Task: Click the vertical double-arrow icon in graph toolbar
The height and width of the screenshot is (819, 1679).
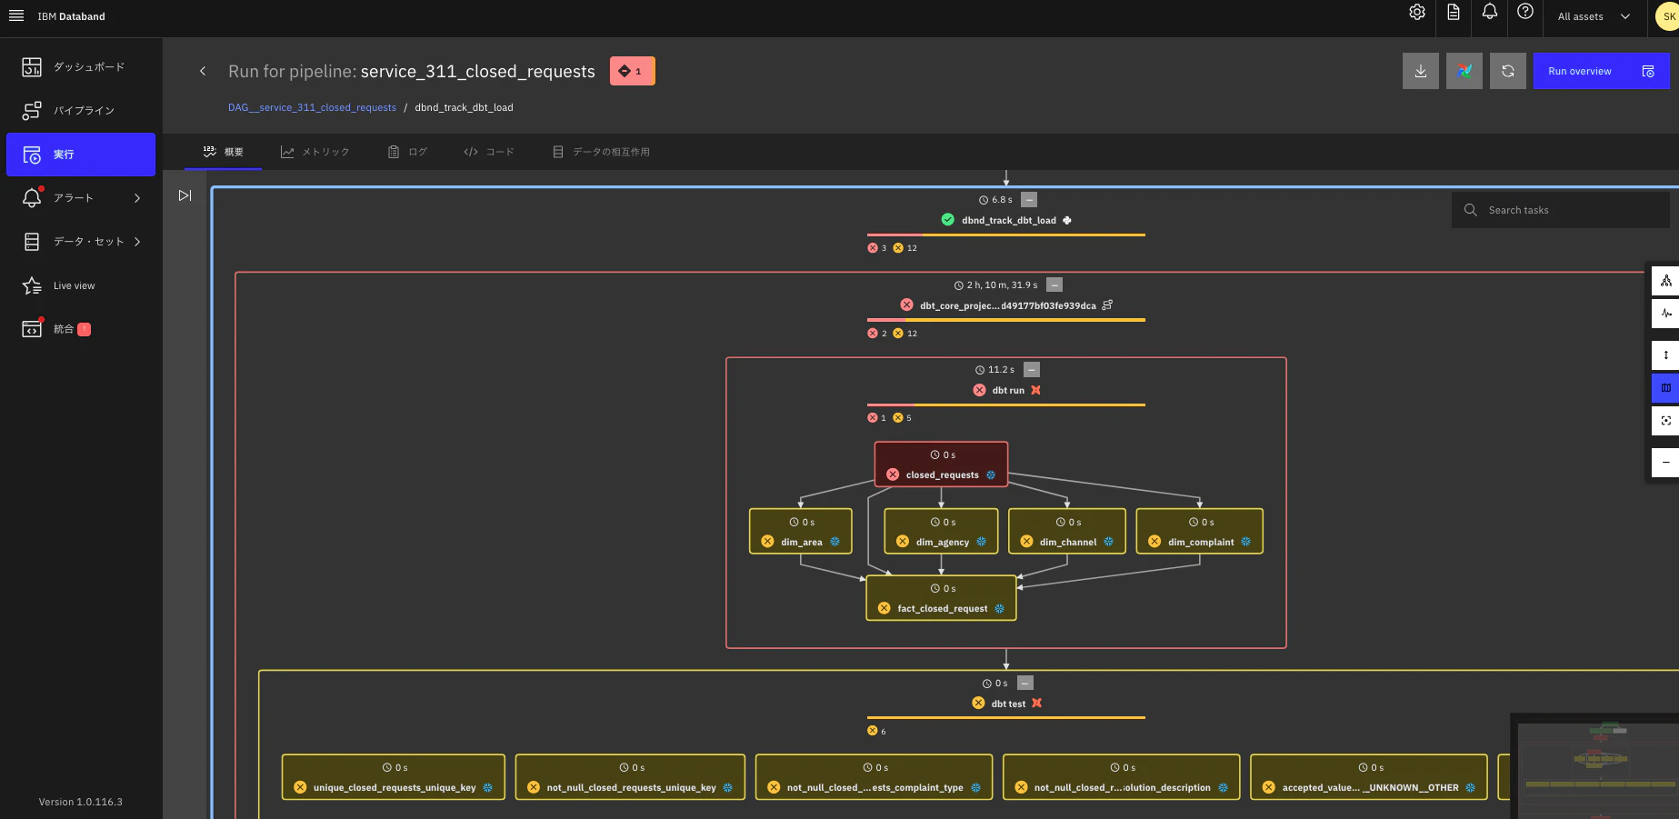Action: coord(1665,355)
